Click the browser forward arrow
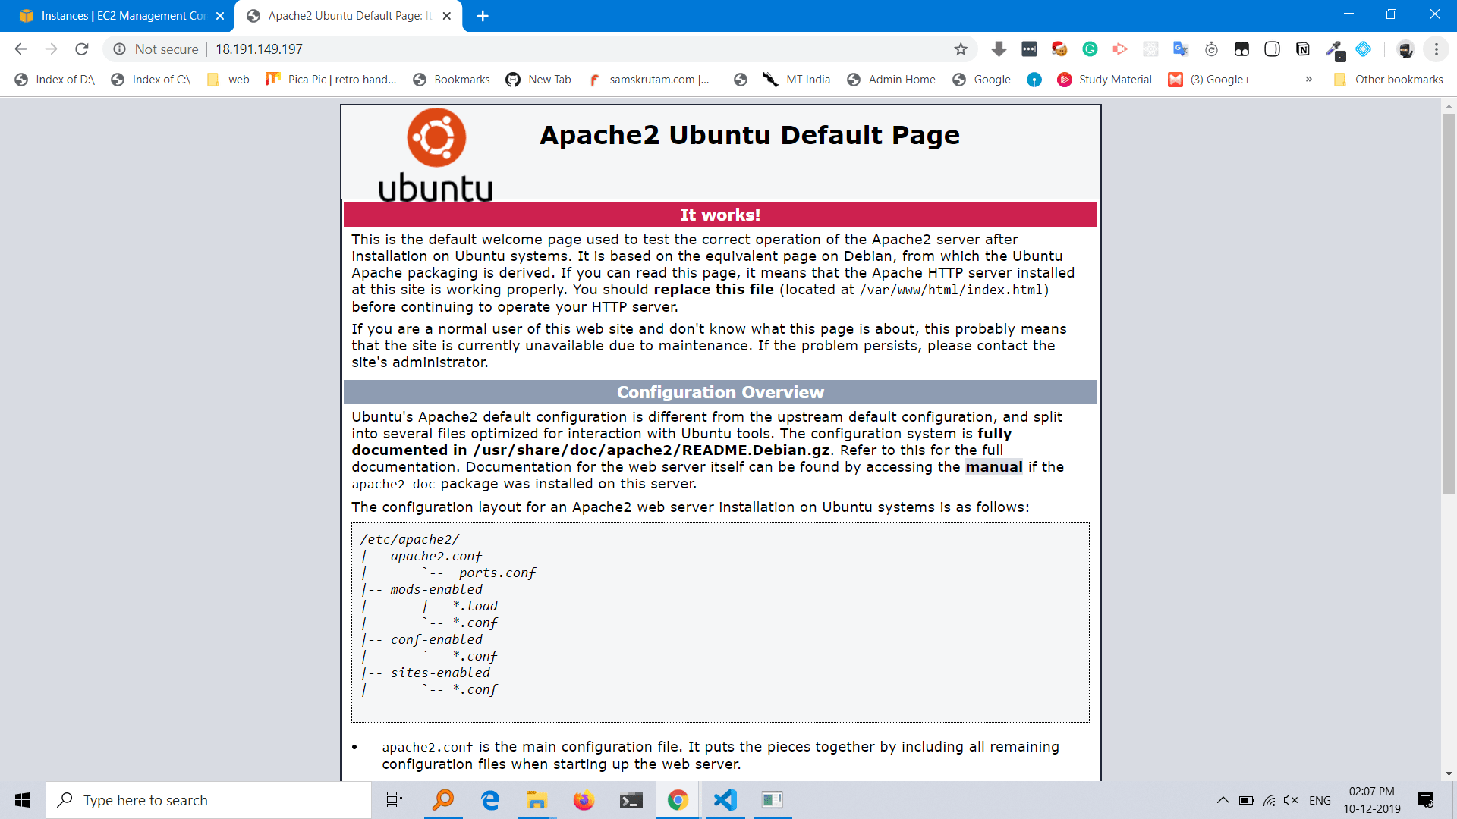The height and width of the screenshot is (819, 1457). pos(51,49)
